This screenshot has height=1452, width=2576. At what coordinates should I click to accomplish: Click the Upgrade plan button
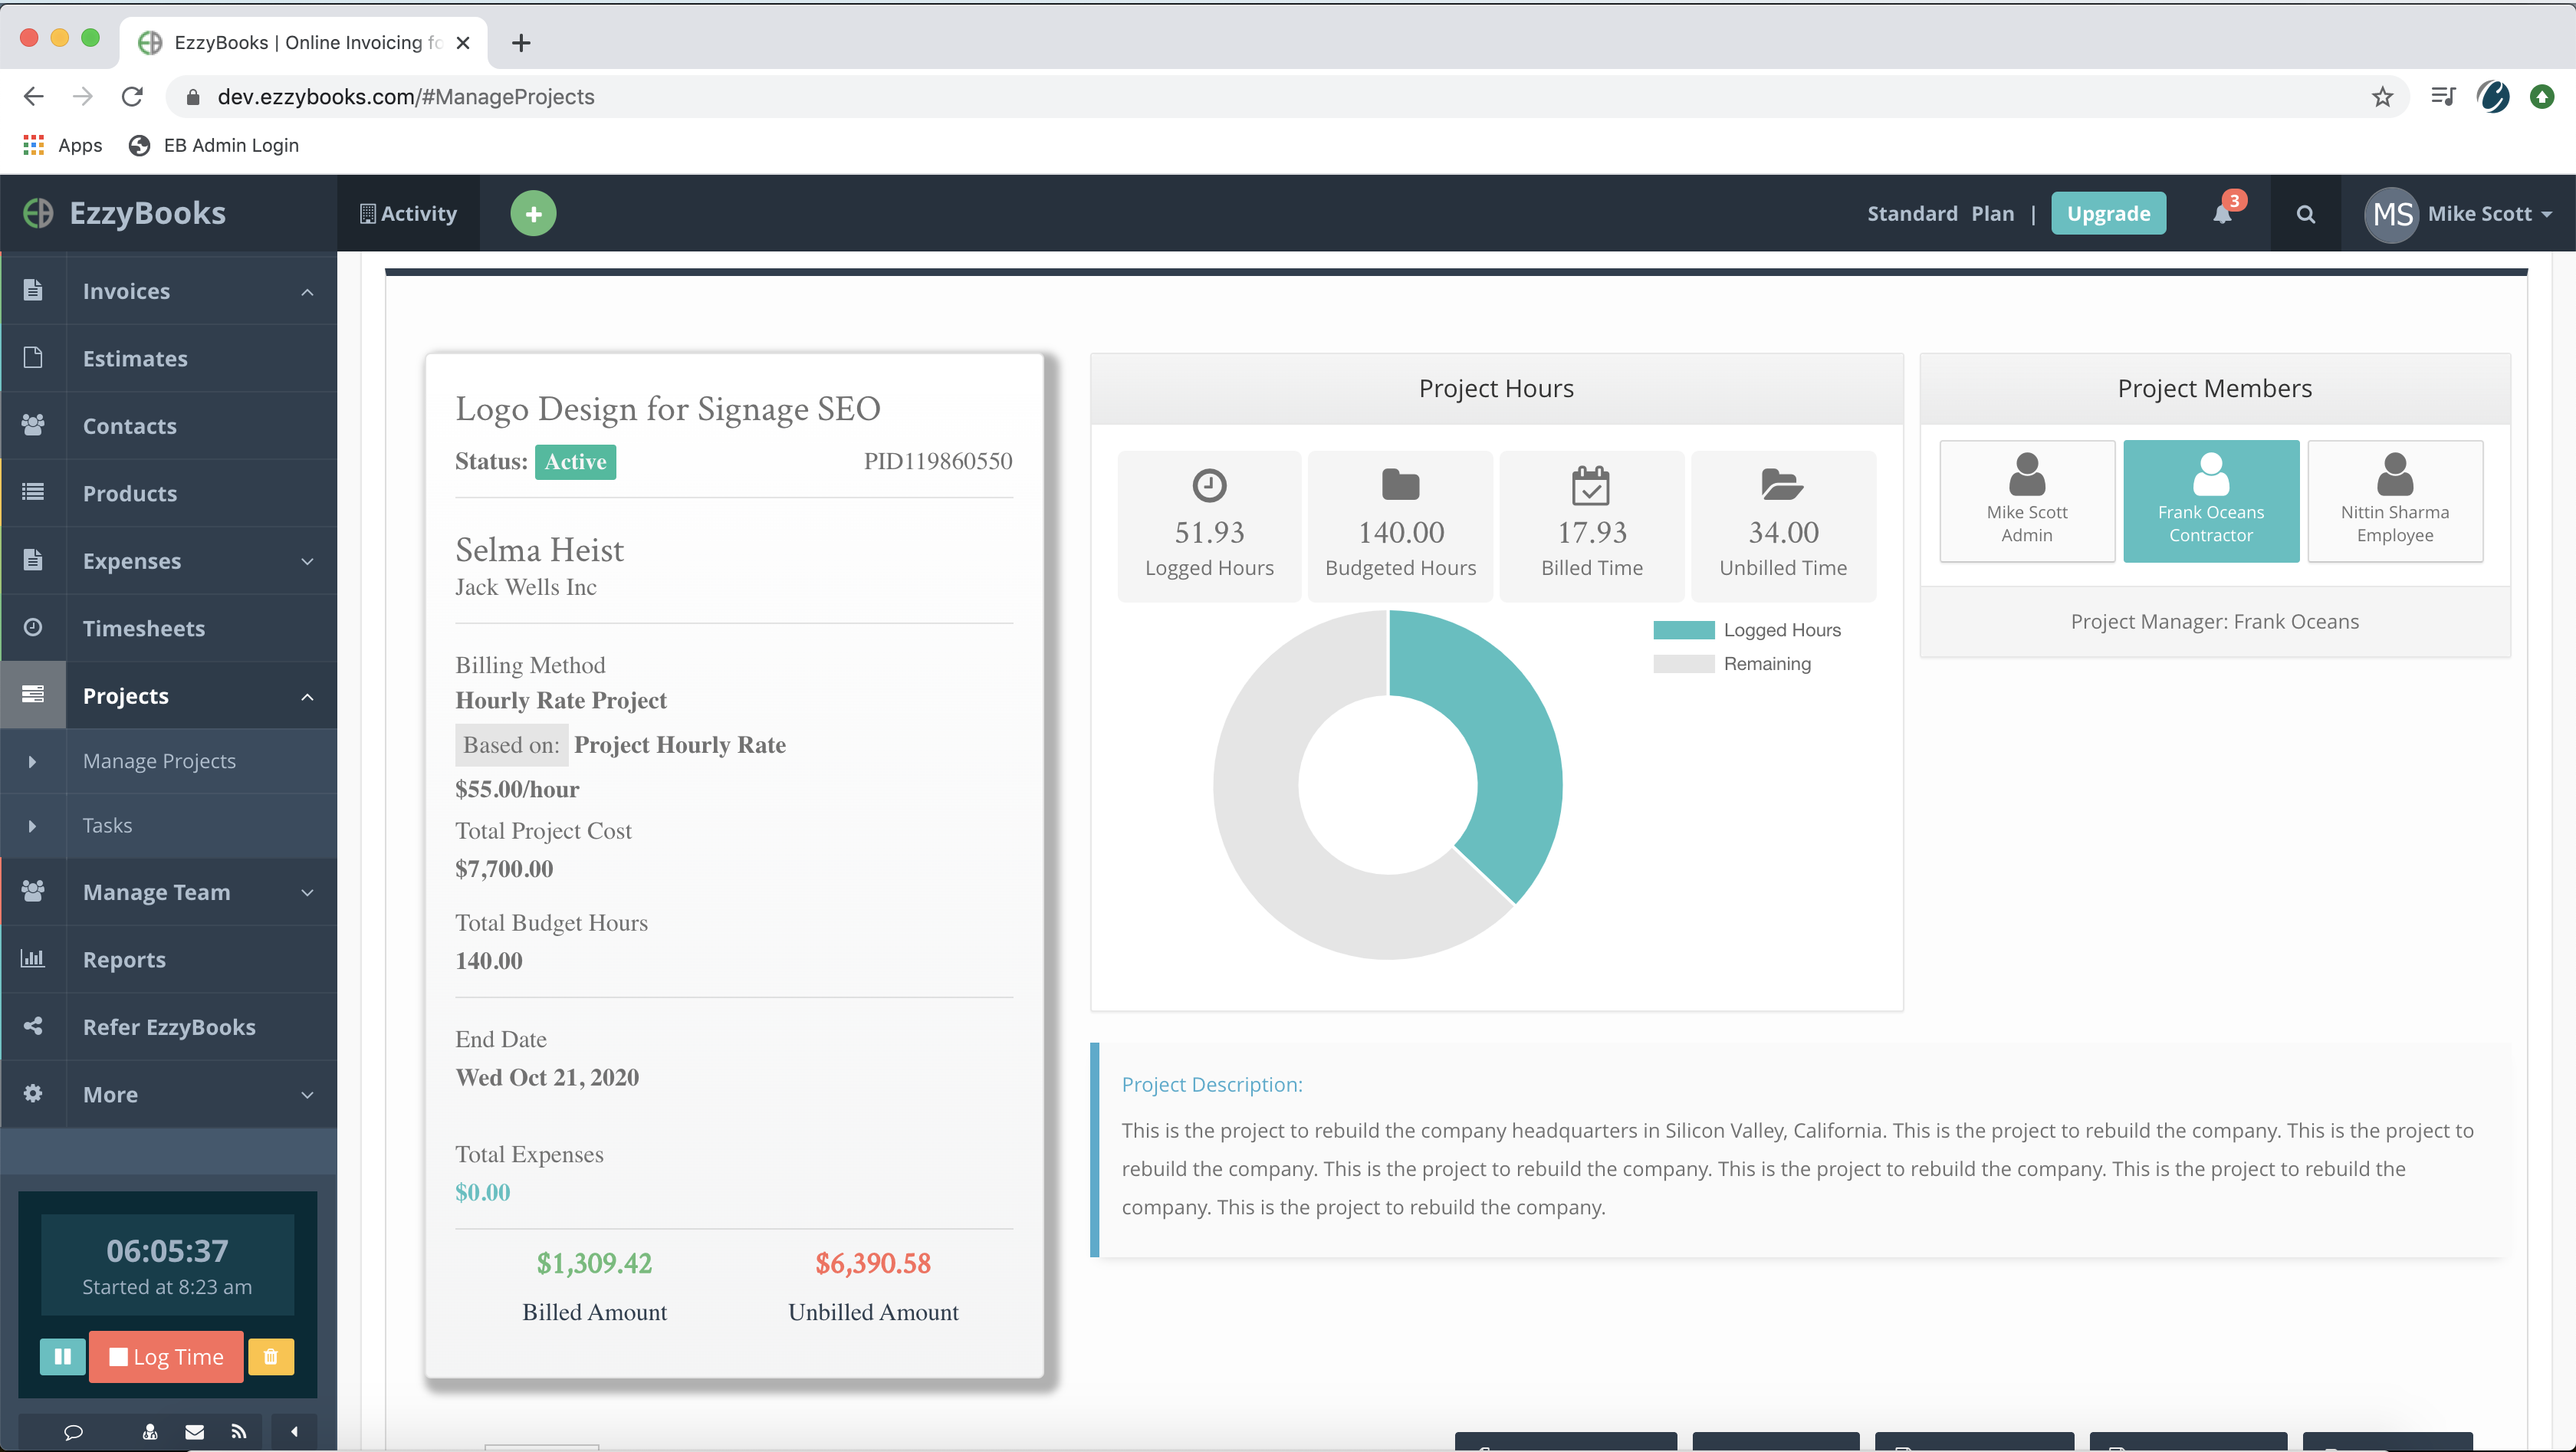click(x=2108, y=213)
